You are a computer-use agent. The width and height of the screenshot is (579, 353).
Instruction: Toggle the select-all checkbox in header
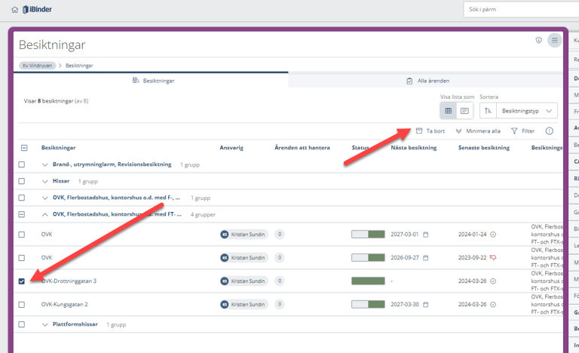point(24,148)
